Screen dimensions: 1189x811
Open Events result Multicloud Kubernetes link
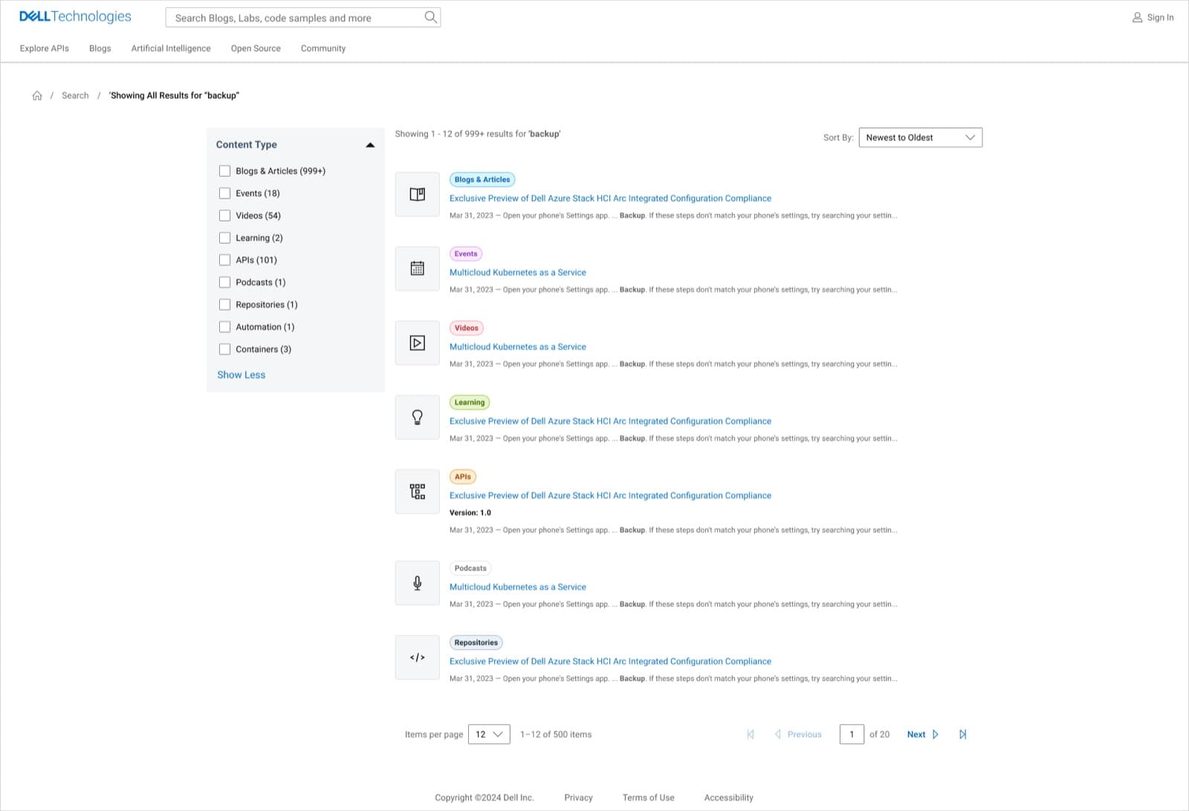pos(517,273)
